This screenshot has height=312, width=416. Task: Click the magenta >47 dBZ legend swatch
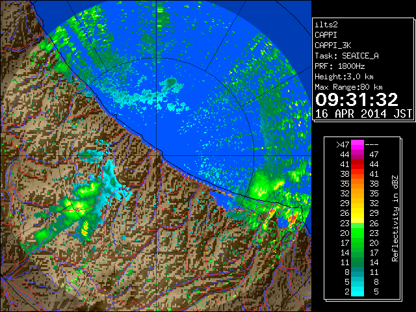click(x=357, y=145)
